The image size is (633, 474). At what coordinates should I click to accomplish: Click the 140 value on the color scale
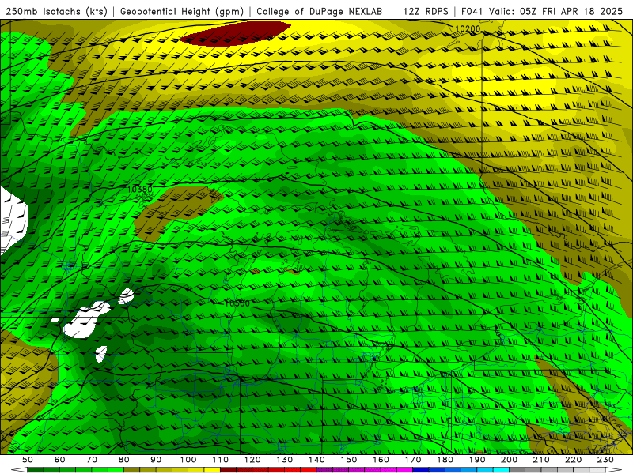point(316,460)
